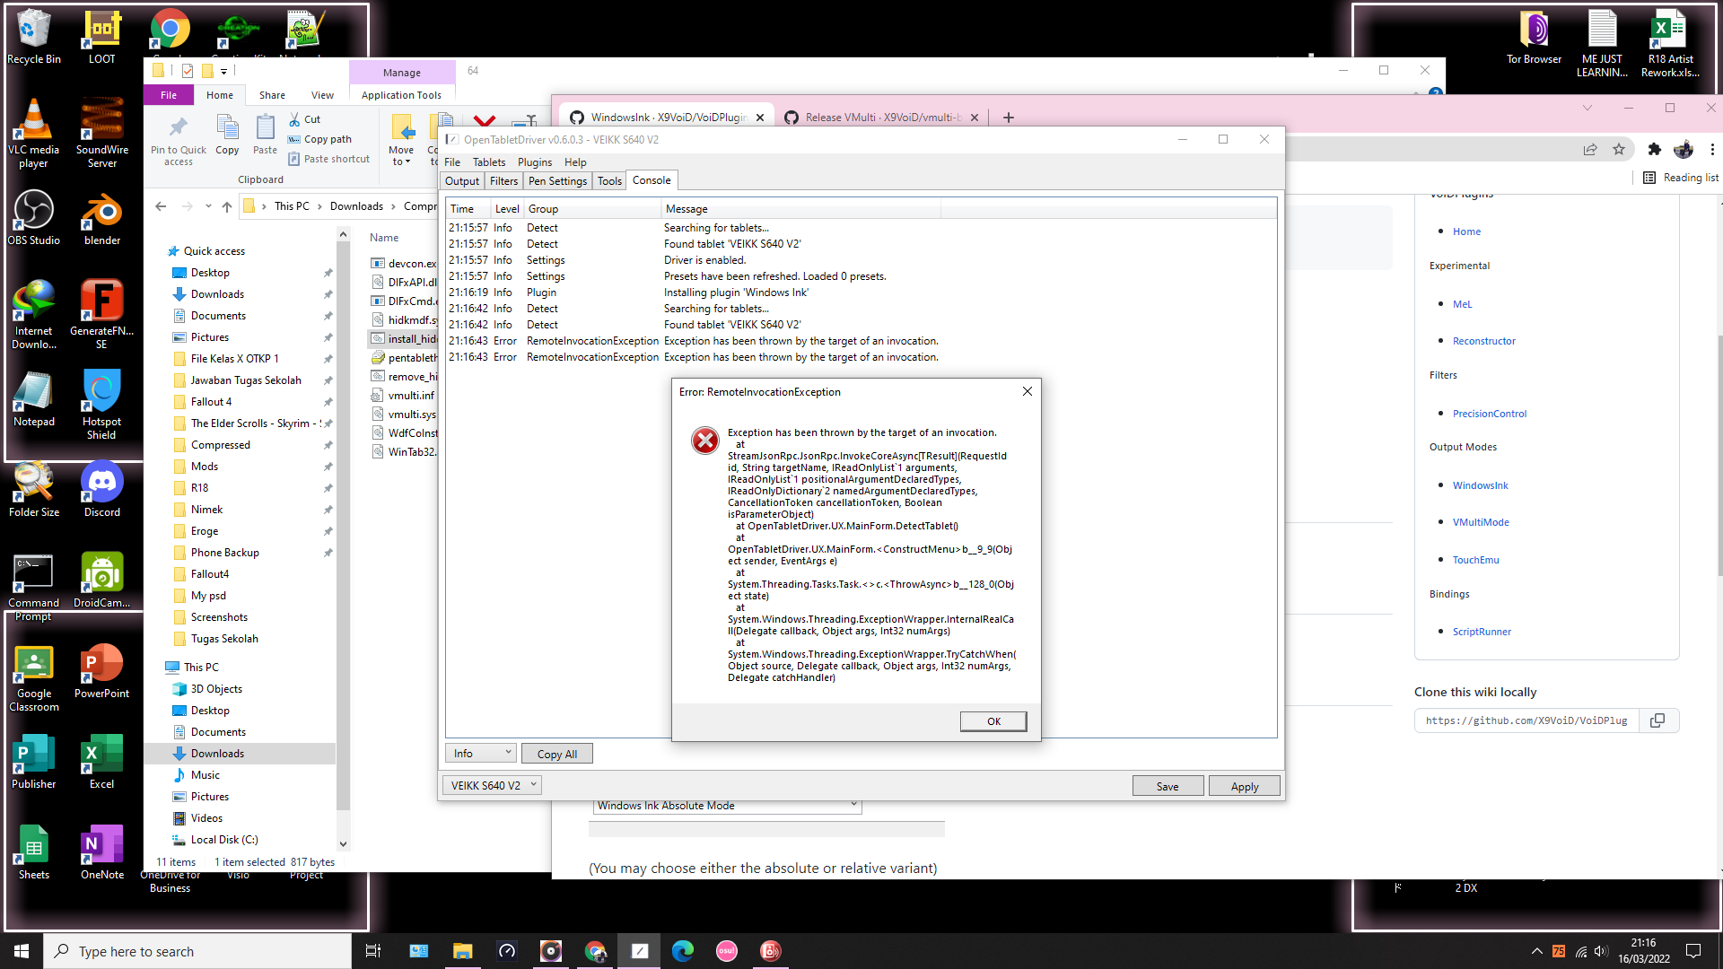Viewport: 1723px width, 969px height.
Task: Unpin Downloads from Quick access
Action: 328,294
